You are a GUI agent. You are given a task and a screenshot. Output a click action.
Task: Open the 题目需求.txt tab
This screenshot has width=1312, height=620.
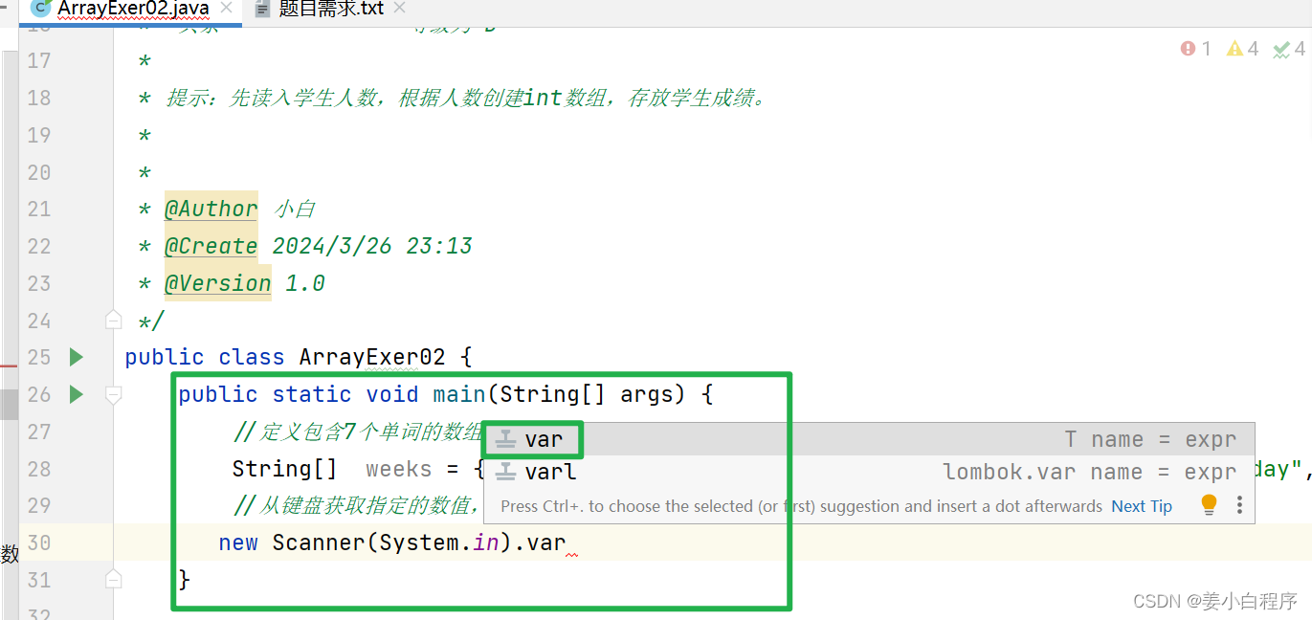pos(331,9)
